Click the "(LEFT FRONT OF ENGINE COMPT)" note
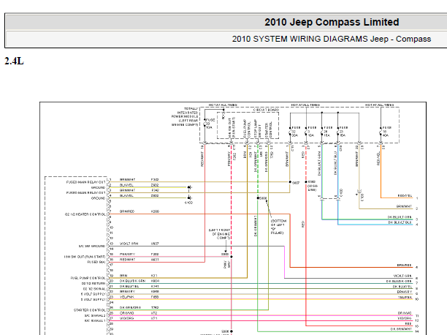Screen dimensions: 447x335 pos(219,234)
